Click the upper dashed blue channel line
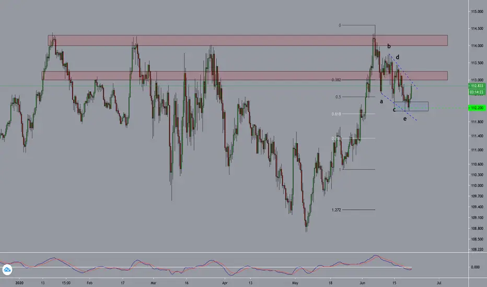Image resolution: width=487 pixels, height=287 pixels. click(403, 71)
